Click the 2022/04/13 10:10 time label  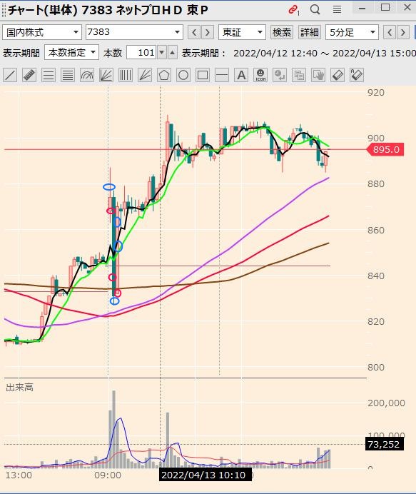[206, 475]
